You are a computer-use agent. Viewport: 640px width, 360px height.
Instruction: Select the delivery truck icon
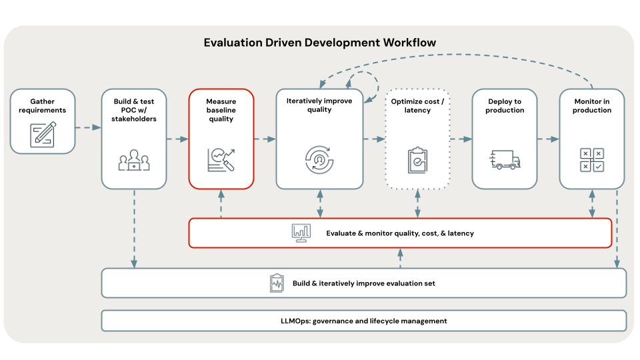pyautogui.click(x=505, y=159)
